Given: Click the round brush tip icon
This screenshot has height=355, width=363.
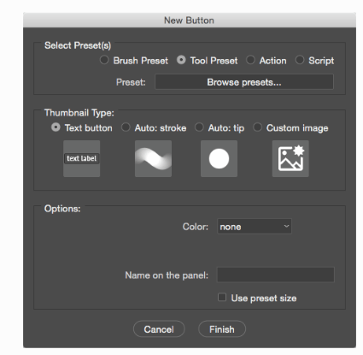Looking at the screenshot, I should coord(219,158).
